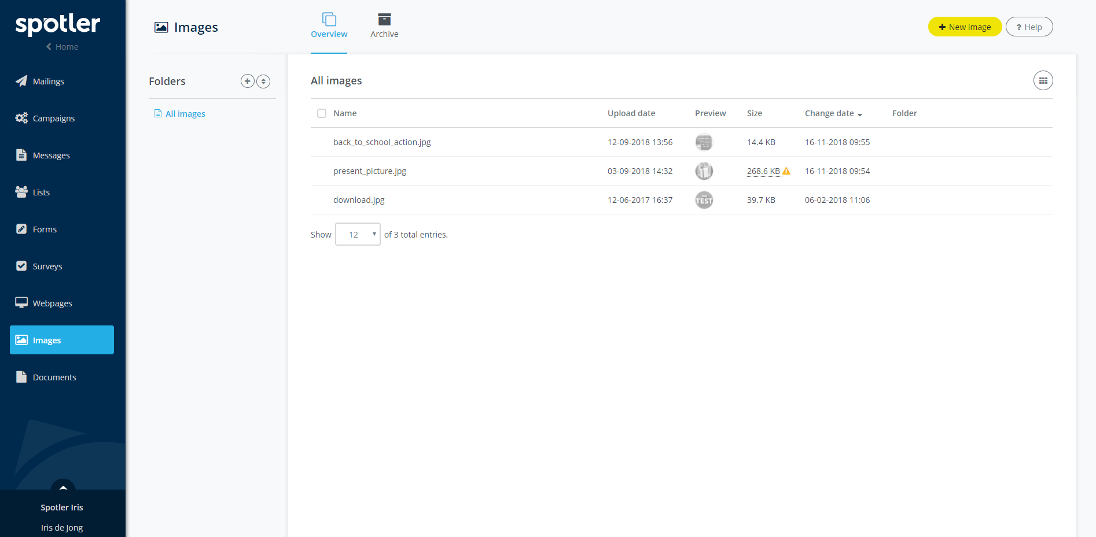Open Mailings from the sidebar
This screenshot has width=1096, height=537.
coord(48,82)
